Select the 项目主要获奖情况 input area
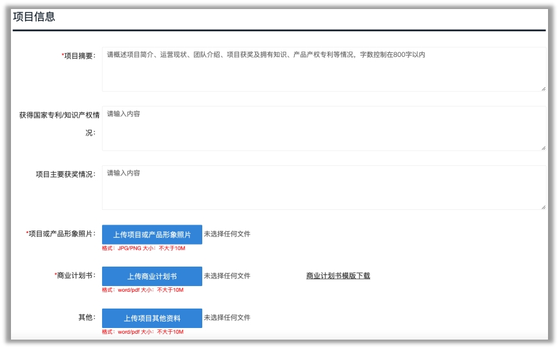This screenshot has width=559, height=348. (x=323, y=188)
